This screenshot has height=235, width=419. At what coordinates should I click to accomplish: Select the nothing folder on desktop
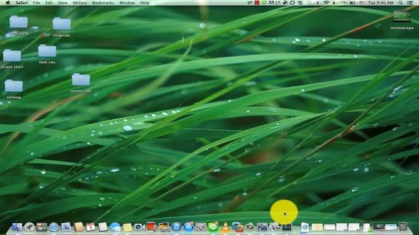(13, 89)
